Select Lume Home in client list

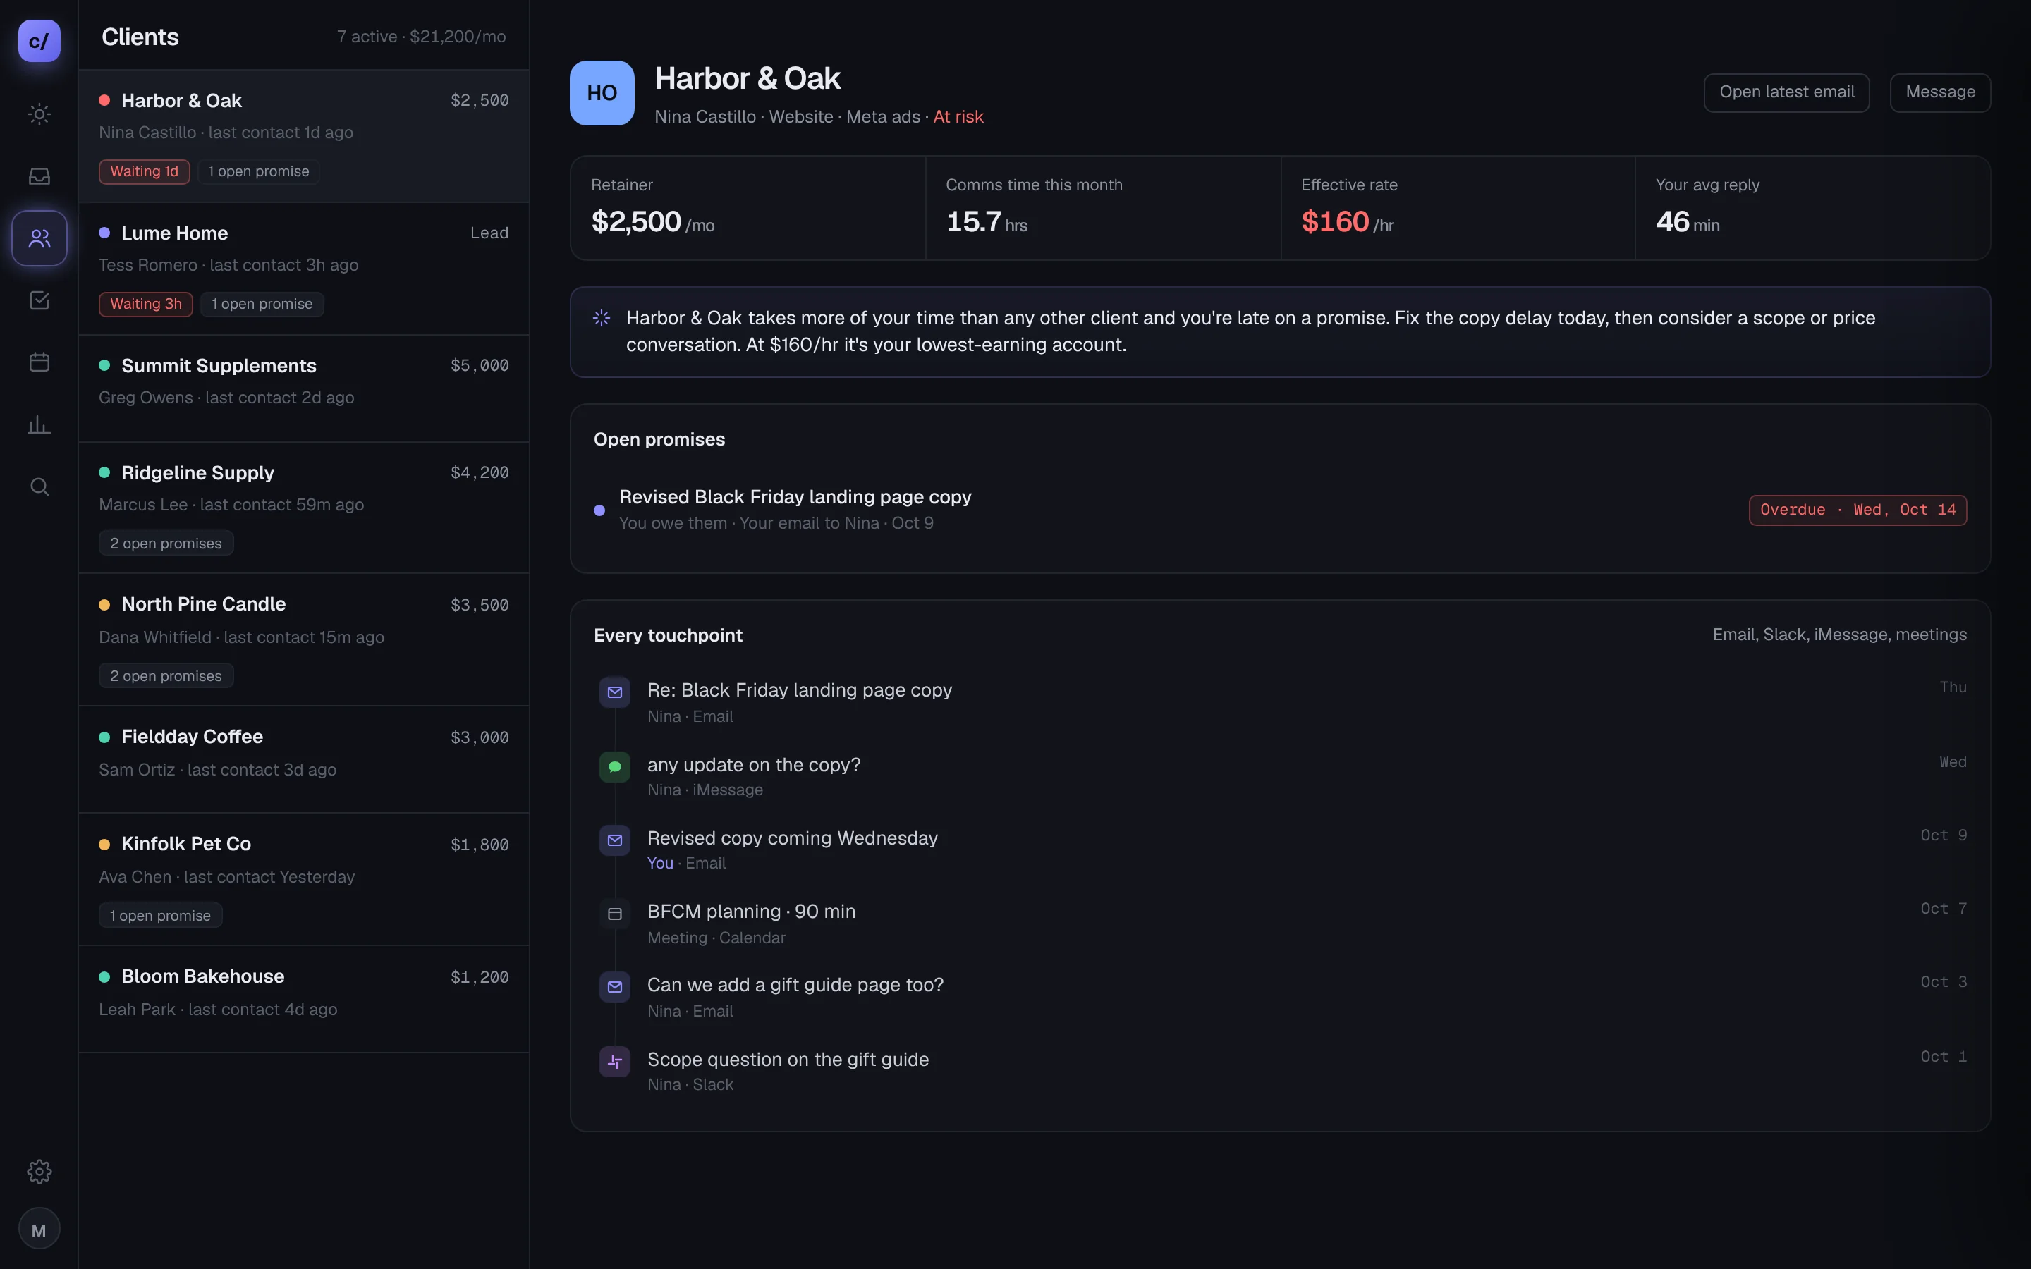click(x=304, y=269)
